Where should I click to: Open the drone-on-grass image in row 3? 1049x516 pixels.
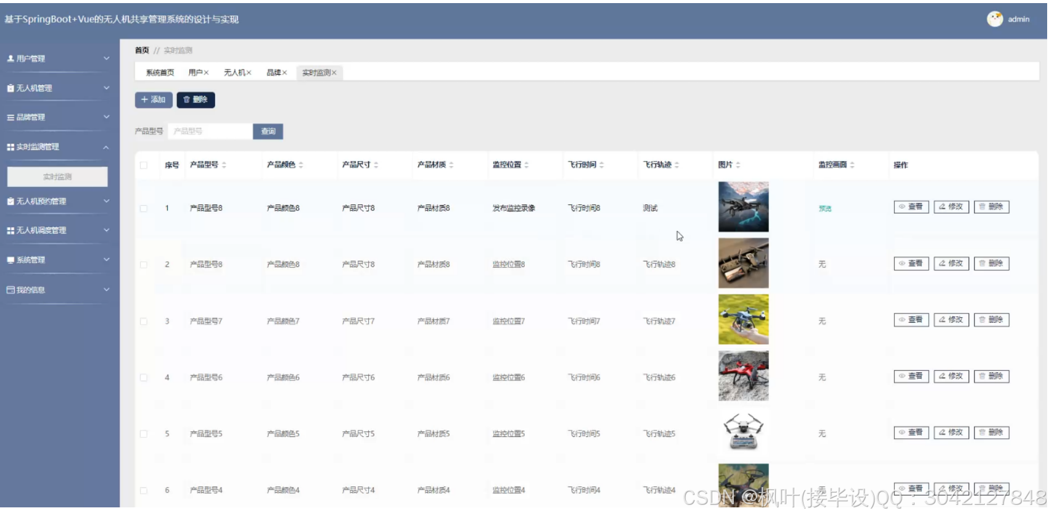tap(743, 320)
